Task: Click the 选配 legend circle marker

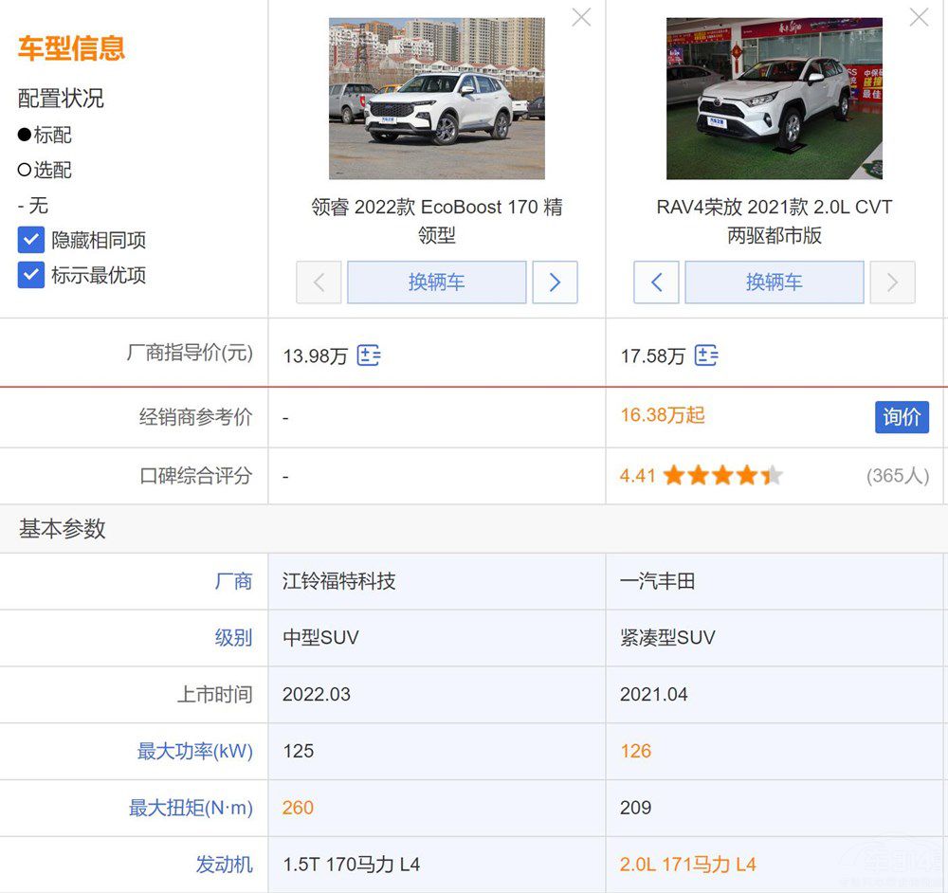Action: click(23, 171)
